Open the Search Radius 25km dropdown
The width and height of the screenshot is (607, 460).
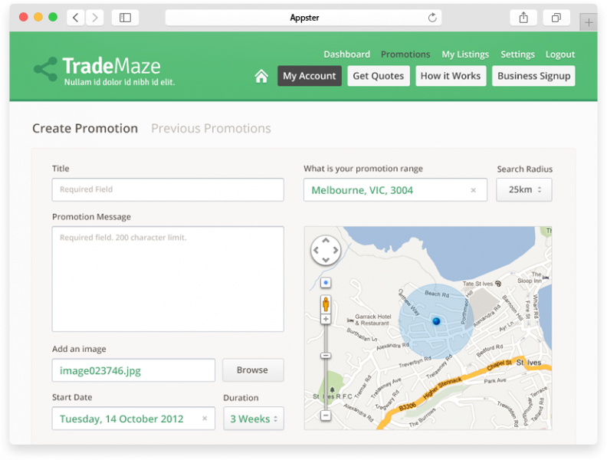524,189
